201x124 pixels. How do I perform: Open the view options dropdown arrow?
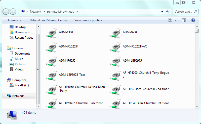click(176, 20)
